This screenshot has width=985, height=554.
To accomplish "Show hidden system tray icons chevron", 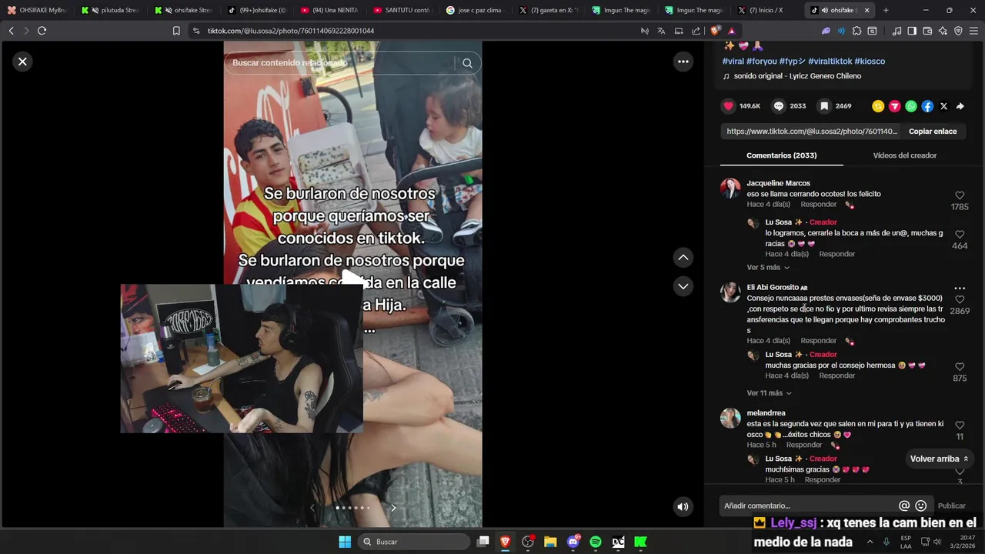I will tap(870, 542).
